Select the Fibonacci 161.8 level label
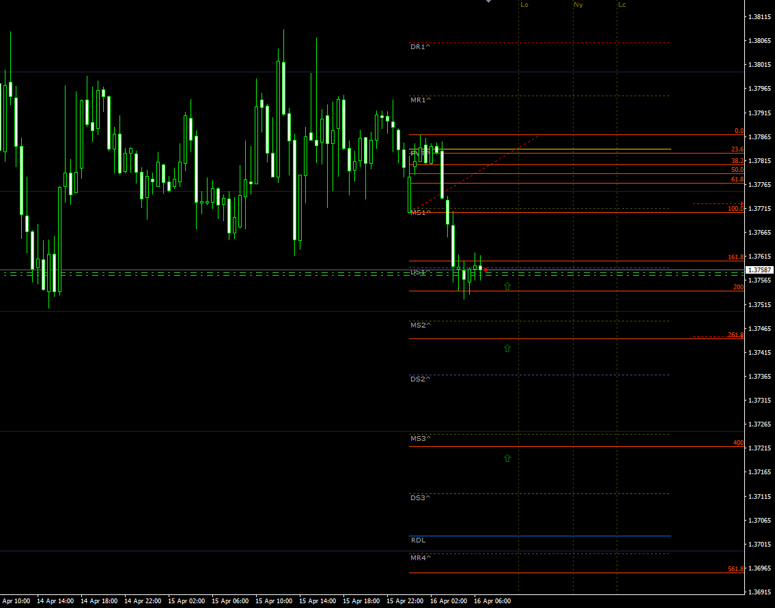The width and height of the screenshot is (775, 608). pos(735,257)
